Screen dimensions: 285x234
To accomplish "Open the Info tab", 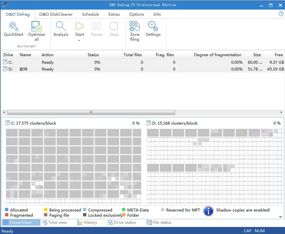I will click(157, 14).
